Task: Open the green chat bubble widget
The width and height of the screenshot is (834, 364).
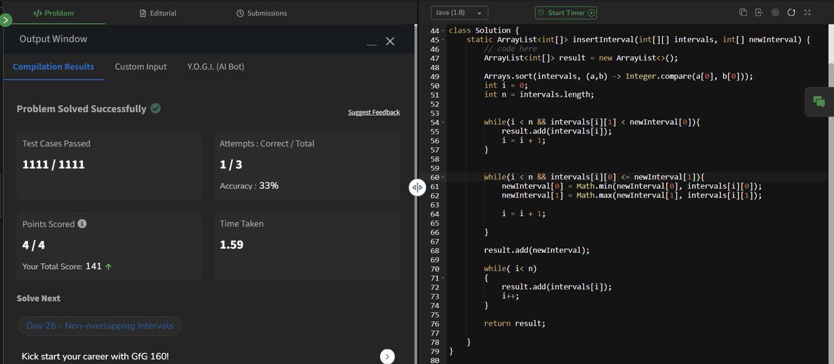Action: point(819,102)
